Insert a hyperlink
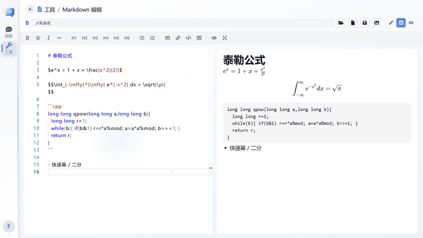Viewport: 423px width, 238px height. [x=178, y=38]
